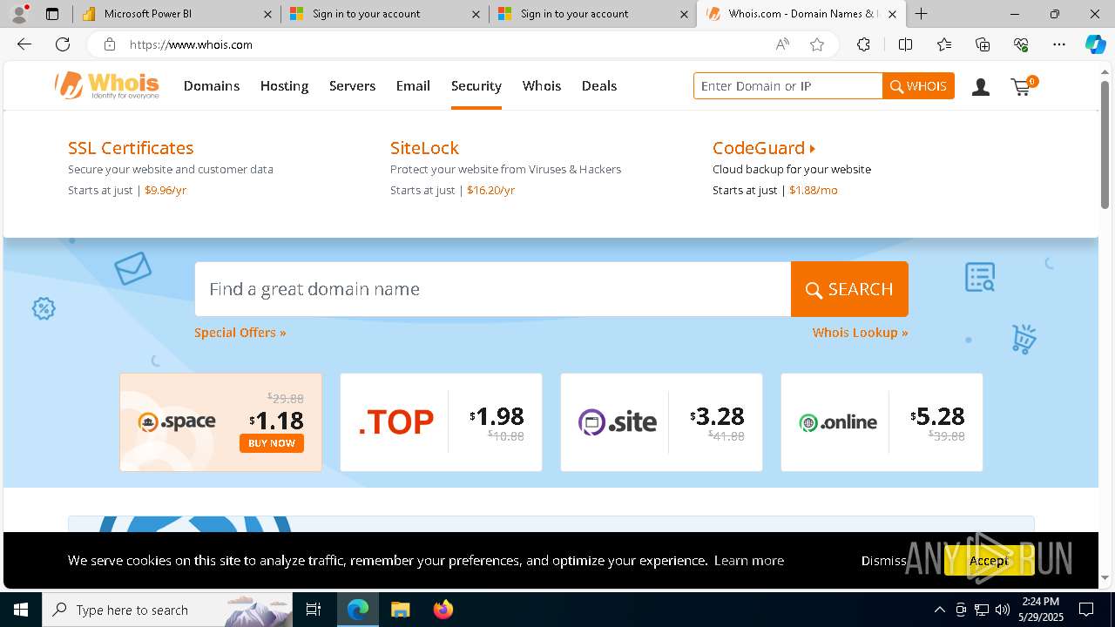
Task: Click the browser address bar
Action: (444, 44)
